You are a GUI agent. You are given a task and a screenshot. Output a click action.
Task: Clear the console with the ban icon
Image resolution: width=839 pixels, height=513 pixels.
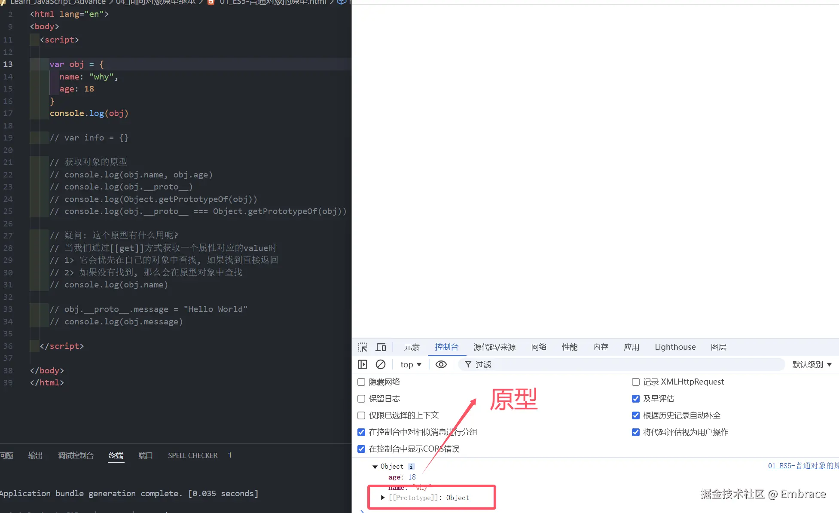tap(381, 364)
